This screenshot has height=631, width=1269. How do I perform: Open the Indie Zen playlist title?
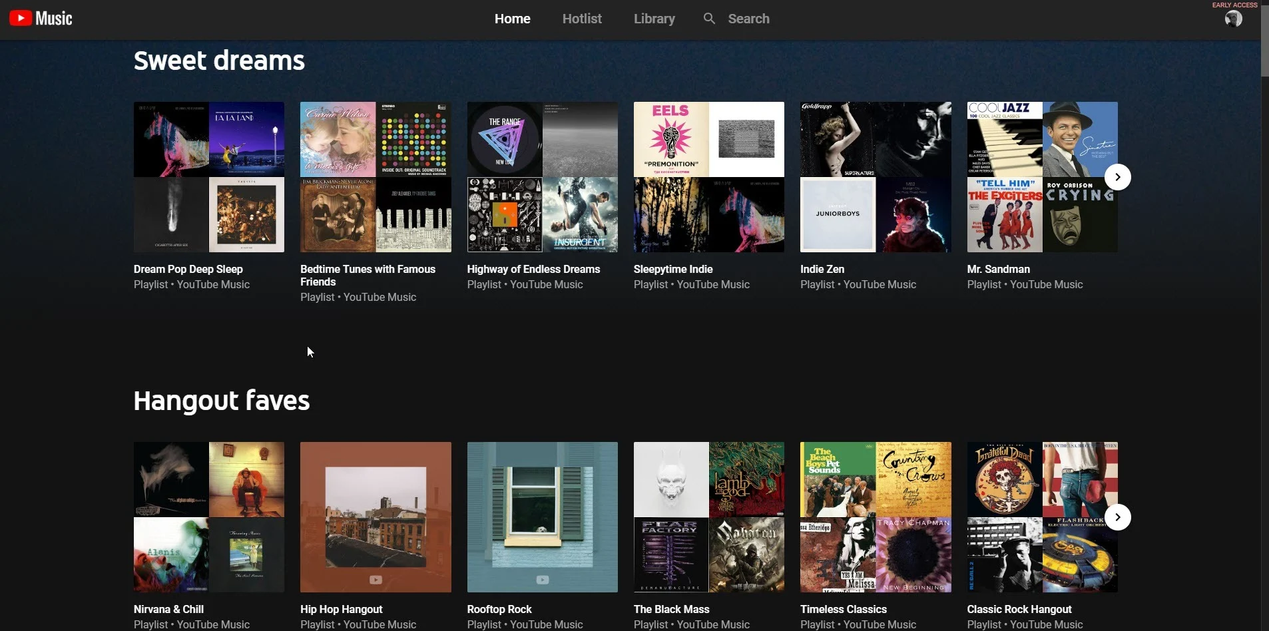pos(822,269)
